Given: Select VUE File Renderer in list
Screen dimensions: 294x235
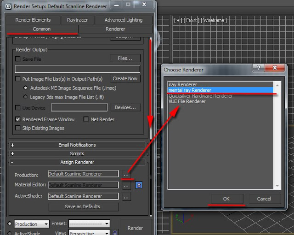Looking at the screenshot, I should [220, 101].
